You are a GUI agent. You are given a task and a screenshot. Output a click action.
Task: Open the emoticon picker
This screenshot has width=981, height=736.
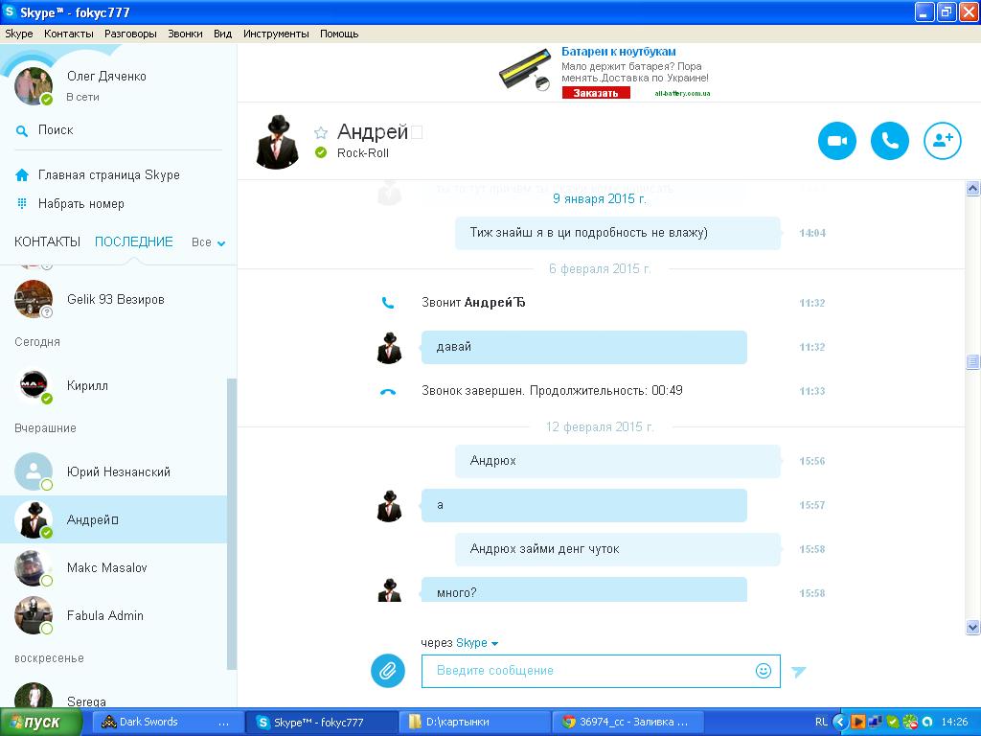pos(764,671)
